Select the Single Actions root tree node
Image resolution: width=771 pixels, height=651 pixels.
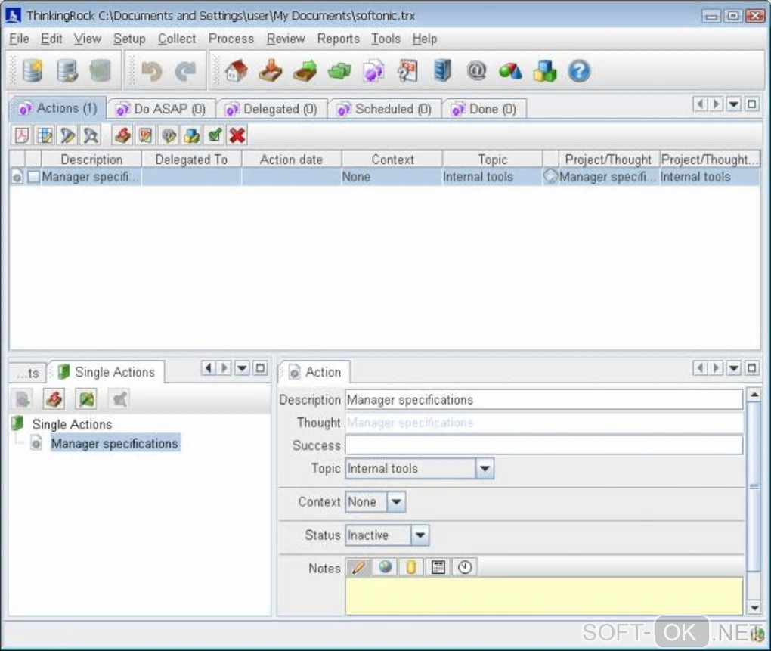coord(72,424)
